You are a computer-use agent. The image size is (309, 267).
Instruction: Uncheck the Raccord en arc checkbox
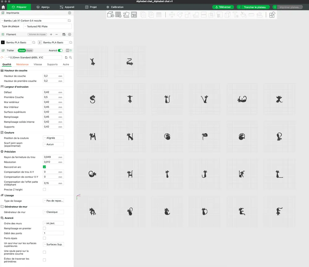point(44,167)
